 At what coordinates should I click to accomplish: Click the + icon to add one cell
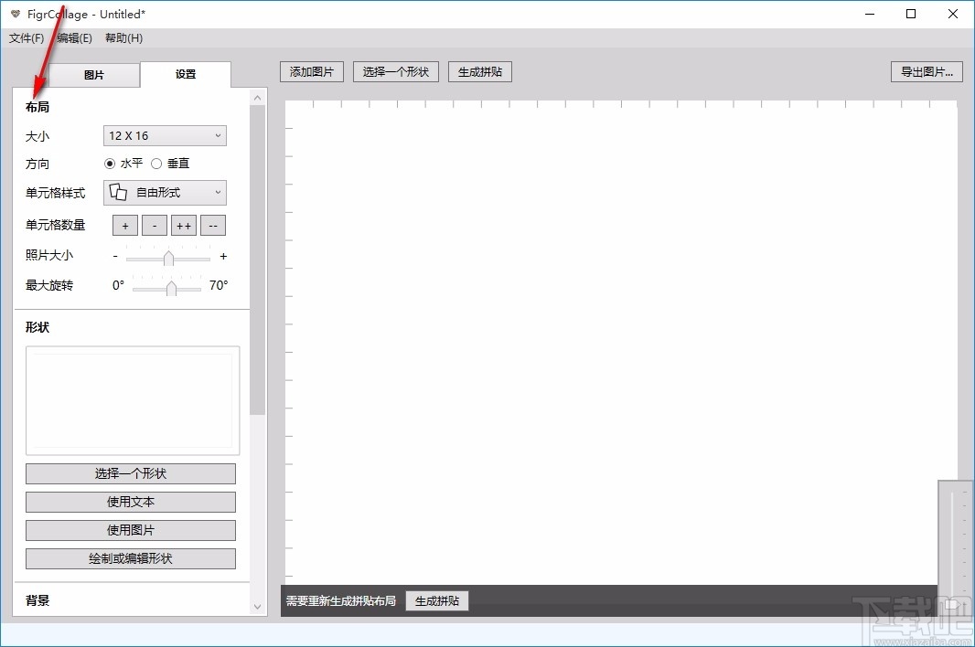[x=124, y=225]
